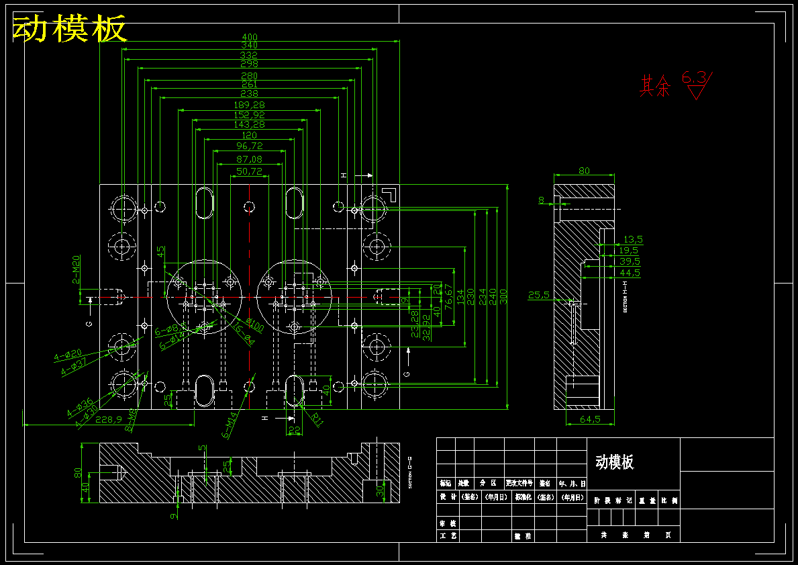Click the 分区 title block cell
The image size is (798, 565).
489,483
